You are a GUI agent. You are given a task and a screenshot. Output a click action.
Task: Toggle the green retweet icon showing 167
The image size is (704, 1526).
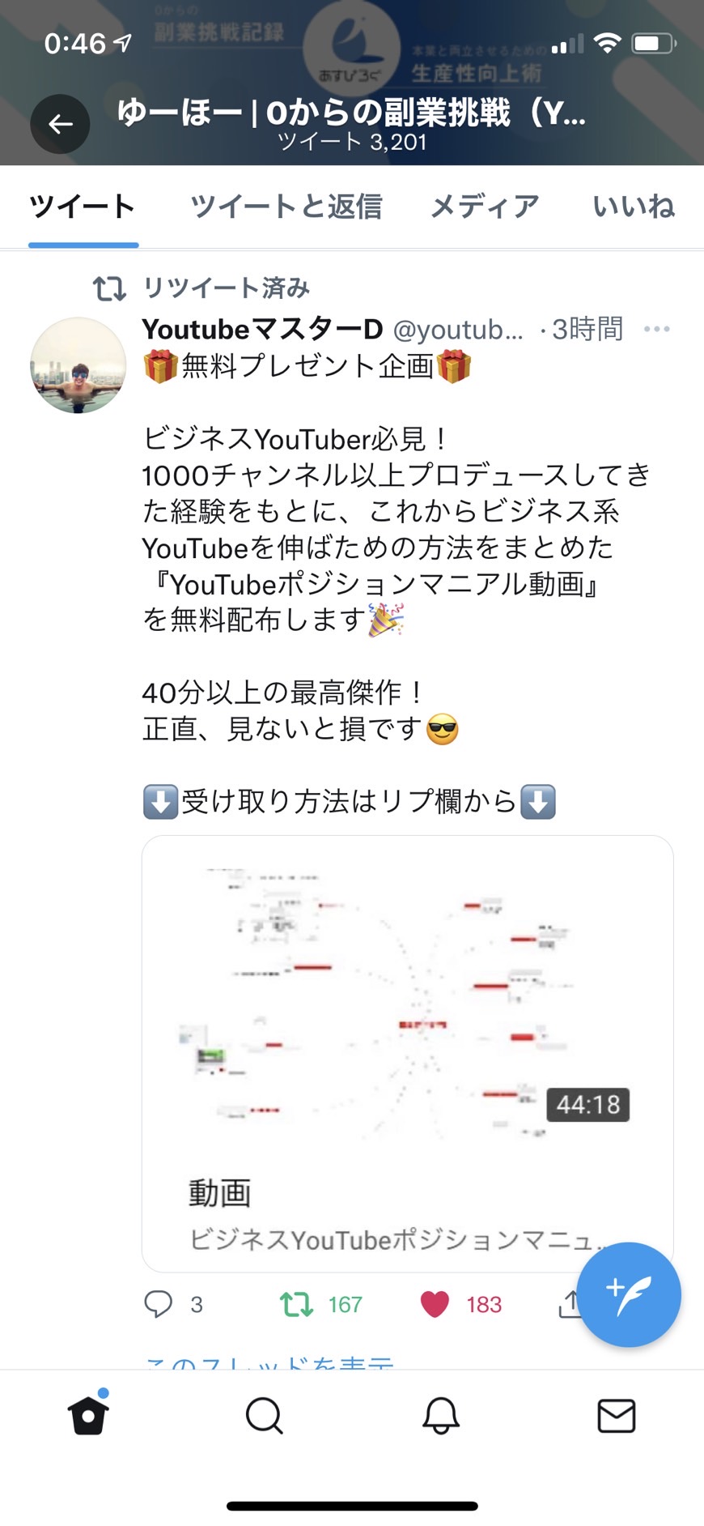click(x=296, y=1304)
